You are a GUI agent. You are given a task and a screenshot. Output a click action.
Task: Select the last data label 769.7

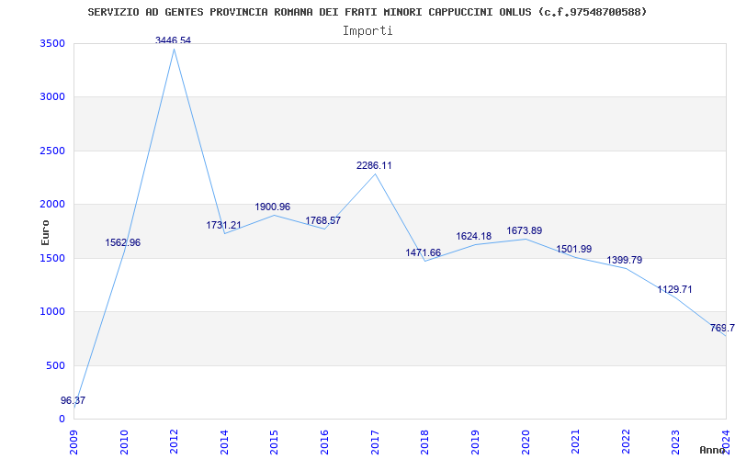coord(722,328)
